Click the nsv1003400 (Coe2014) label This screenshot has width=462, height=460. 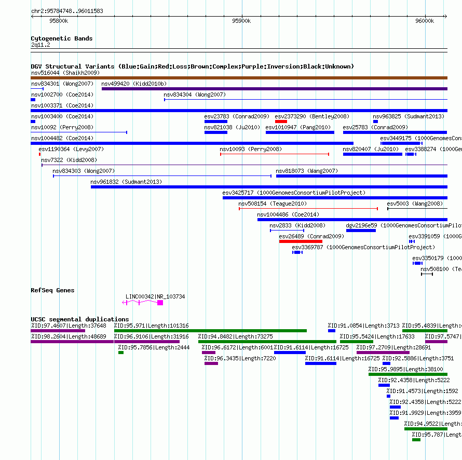point(62,116)
